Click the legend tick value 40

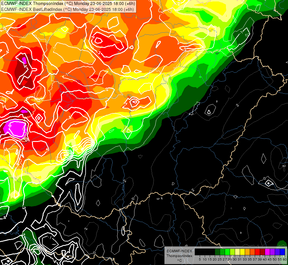click(x=265, y=259)
